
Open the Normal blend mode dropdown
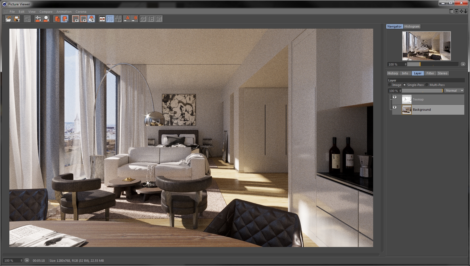454,91
